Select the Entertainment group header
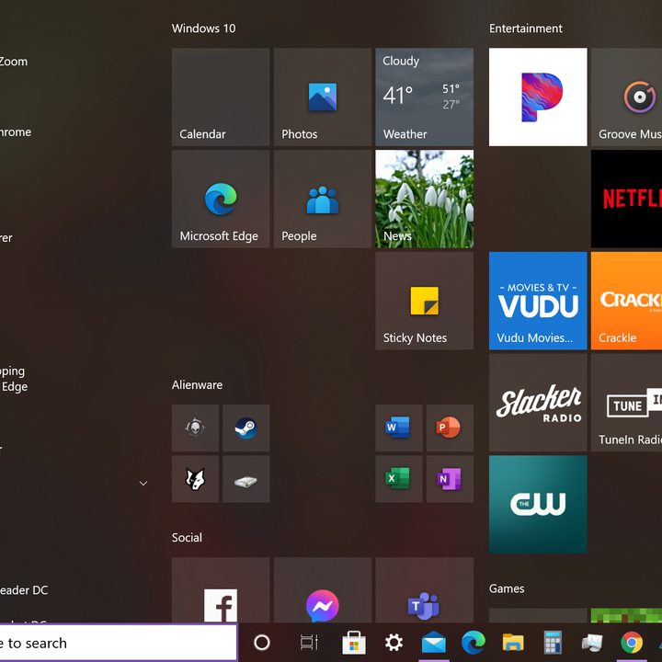Image resolution: width=662 pixels, height=662 pixels. [x=526, y=29]
